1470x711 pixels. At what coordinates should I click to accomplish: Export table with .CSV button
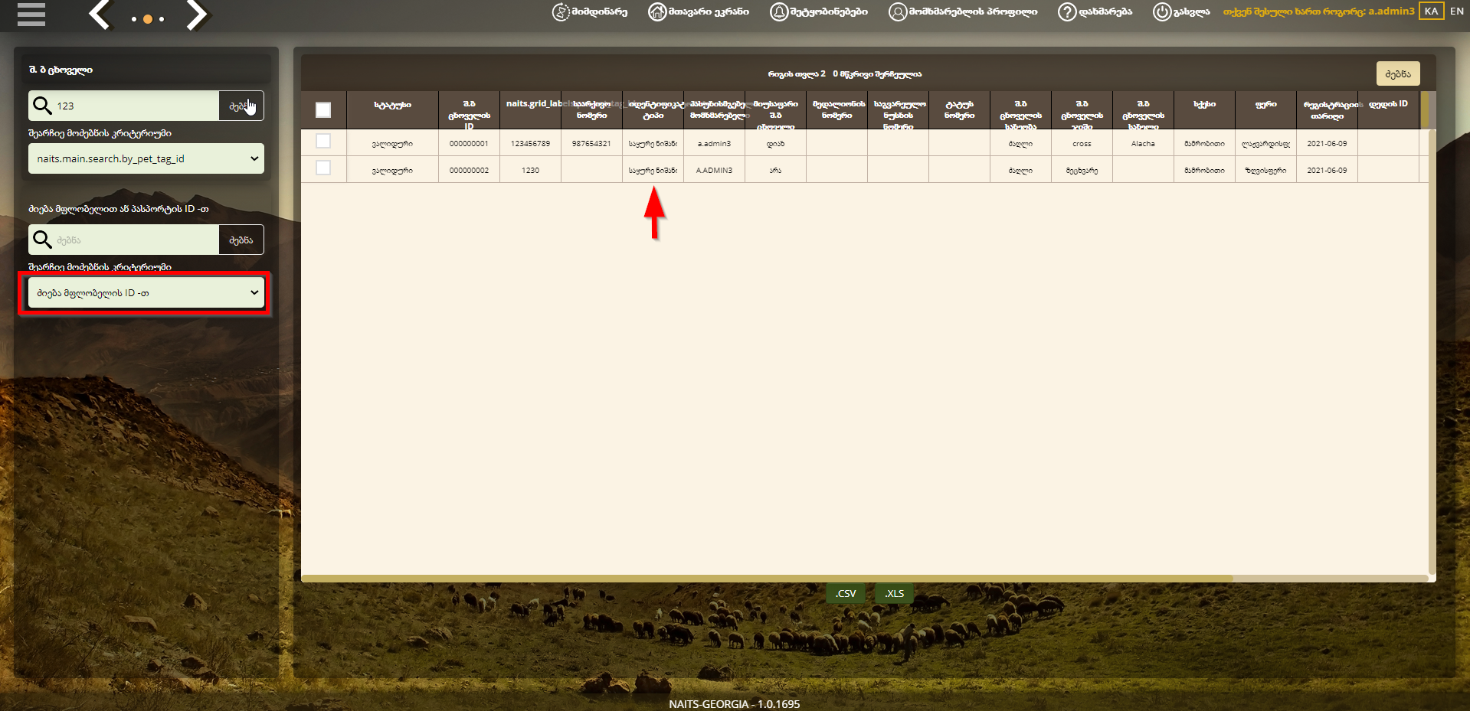[x=846, y=593]
